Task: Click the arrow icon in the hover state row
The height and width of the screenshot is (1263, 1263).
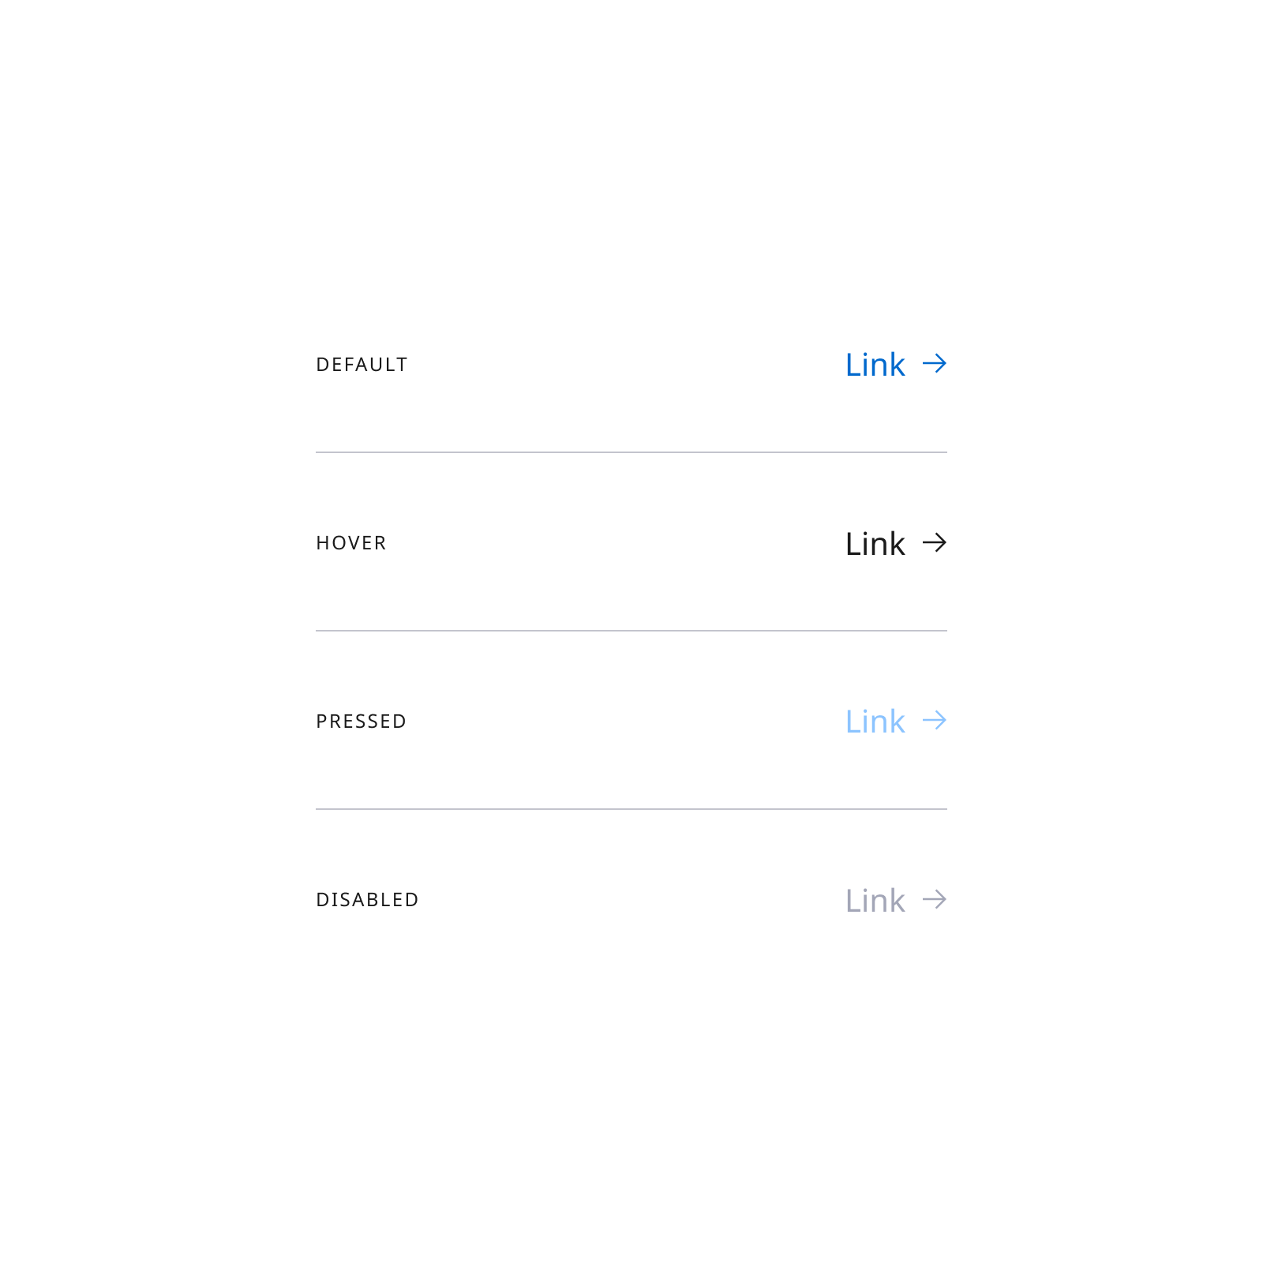Action: (x=935, y=543)
